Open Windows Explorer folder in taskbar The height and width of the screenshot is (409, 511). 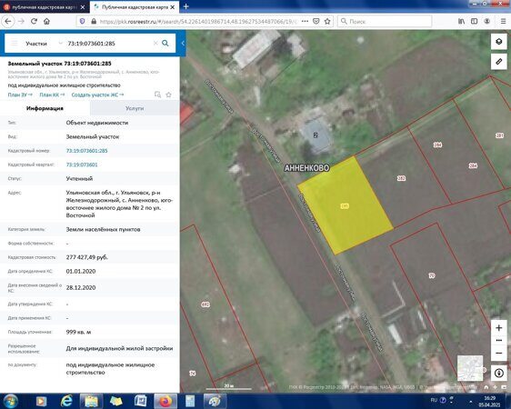tap(92, 401)
